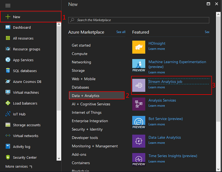Click Learn more under Stream Analytics job
Viewport: 222px width, 172px height.
pyautogui.click(x=157, y=87)
